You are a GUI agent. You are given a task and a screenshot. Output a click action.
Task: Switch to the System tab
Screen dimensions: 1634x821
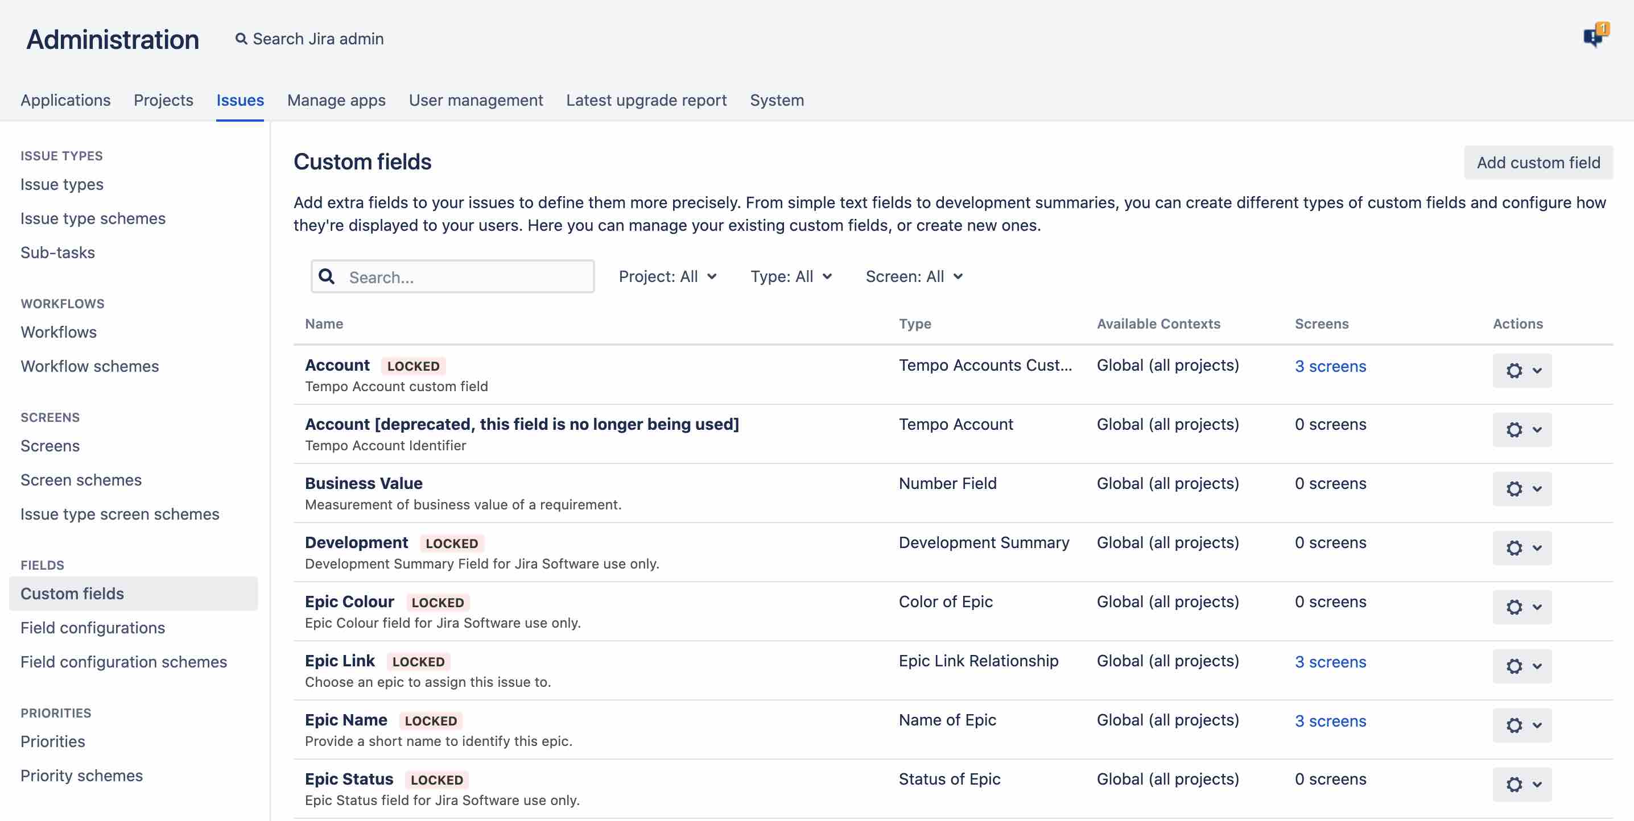(777, 100)
